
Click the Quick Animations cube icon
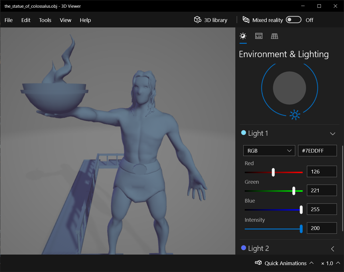(258, 263)
